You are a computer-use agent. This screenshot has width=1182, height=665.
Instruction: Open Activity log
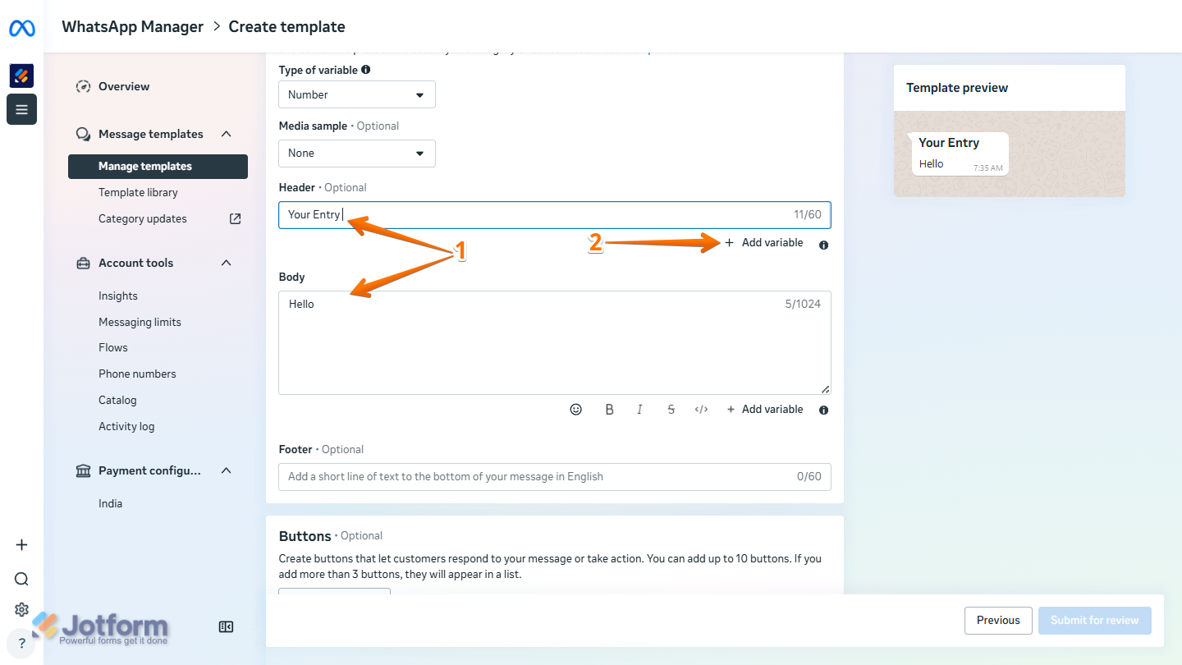coord(126,426)
